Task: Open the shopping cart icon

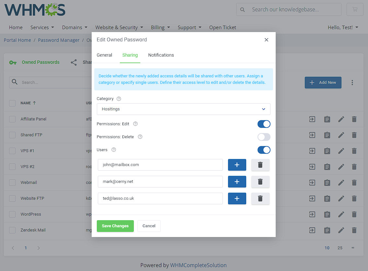Action: coord(355,9)
